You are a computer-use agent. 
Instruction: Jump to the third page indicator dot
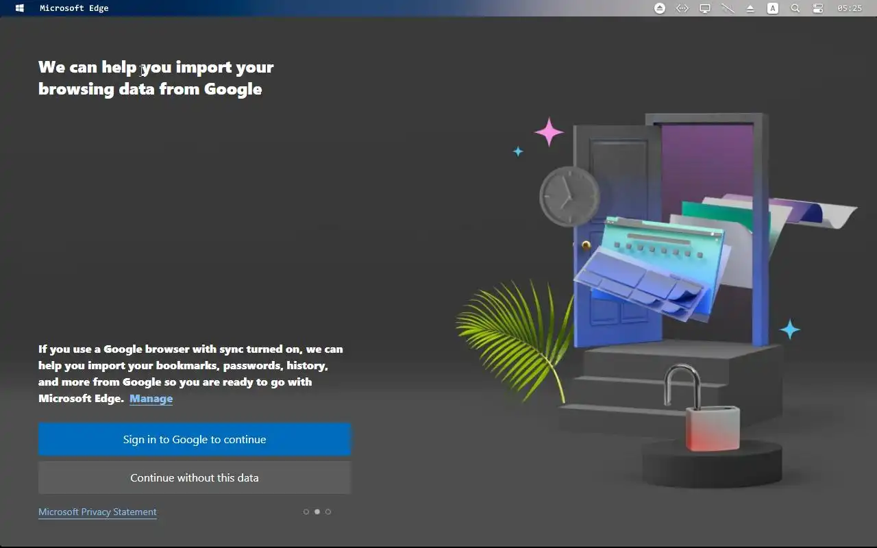point(328,512)
